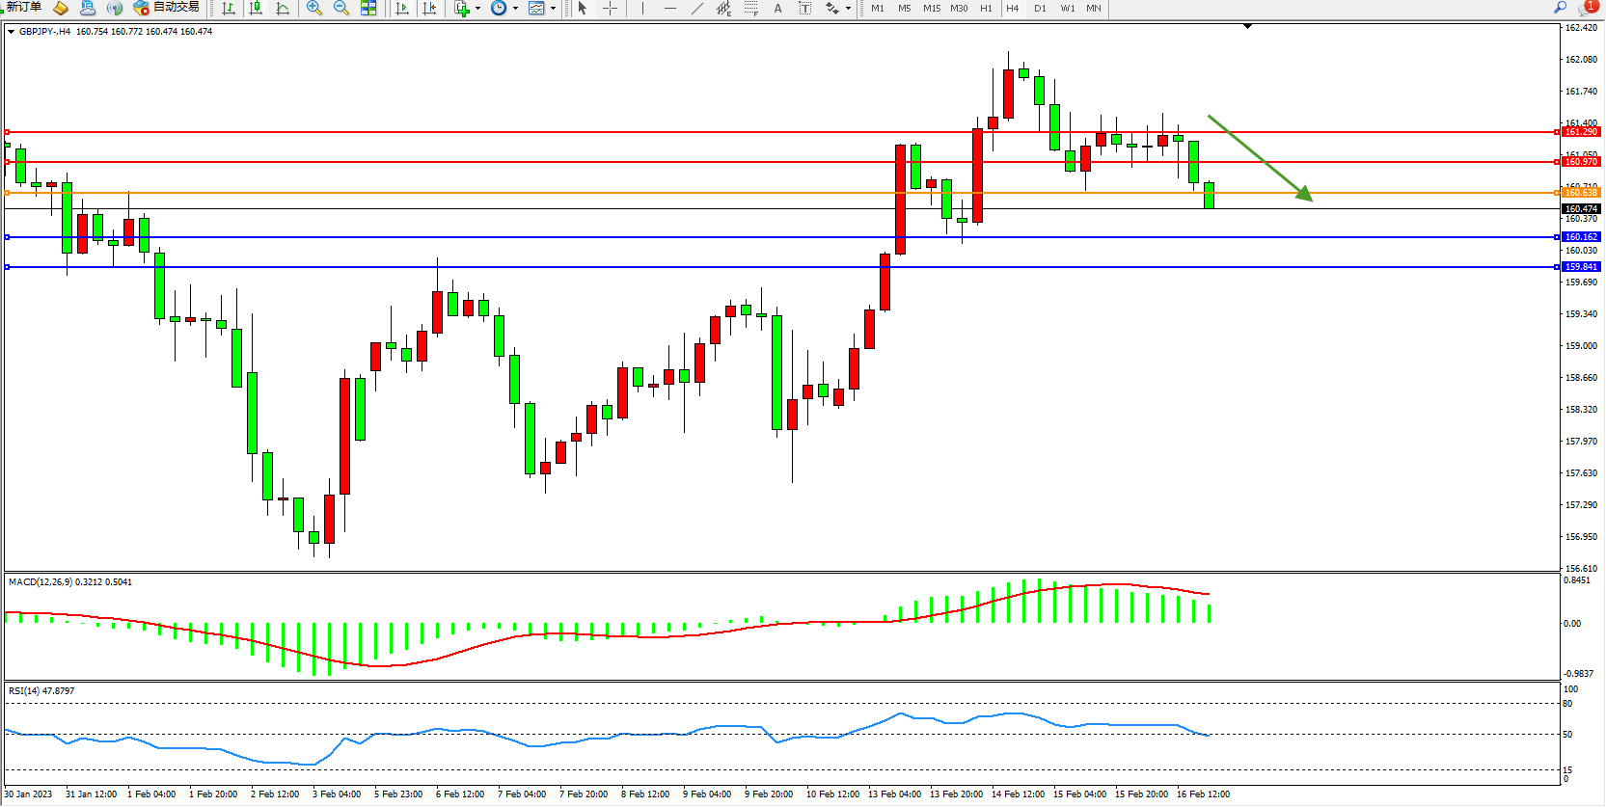Image resolution: width=1606 pixels, height=807 pixels.
Task: Toggle the chart Auto Scroll button
Action: (402, 9)
